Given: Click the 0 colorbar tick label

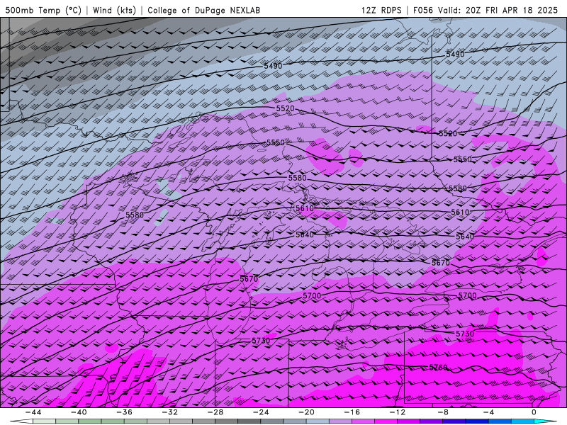Looking at the screenshot, I should (x=534, y=412).
